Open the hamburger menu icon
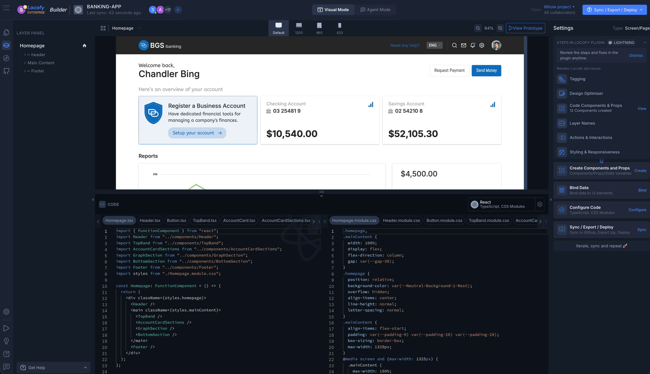 pyautogui.click(x=6, y=8)
